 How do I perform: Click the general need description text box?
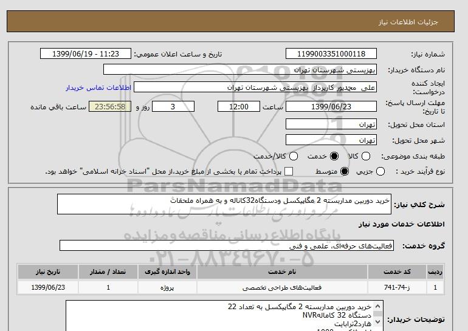(x=224, y=204)
